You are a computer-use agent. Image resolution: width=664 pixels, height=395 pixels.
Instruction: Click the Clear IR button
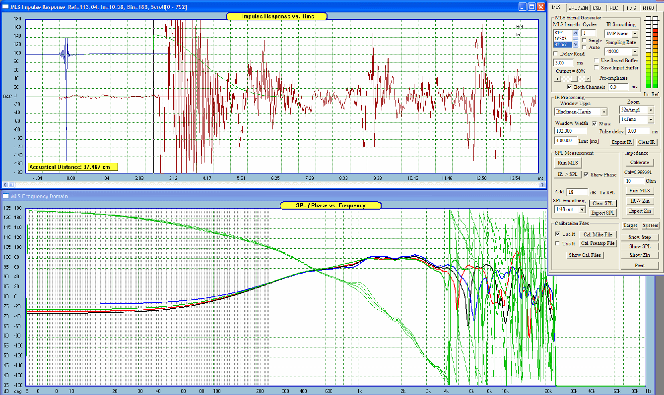(x=647, y=142)
